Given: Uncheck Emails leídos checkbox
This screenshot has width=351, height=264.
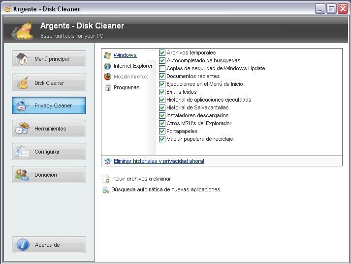Looking at the screenshot, I should pyautogui.click(x=162, y=92).
